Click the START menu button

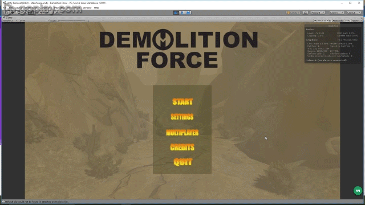click(x=182, y=101)
